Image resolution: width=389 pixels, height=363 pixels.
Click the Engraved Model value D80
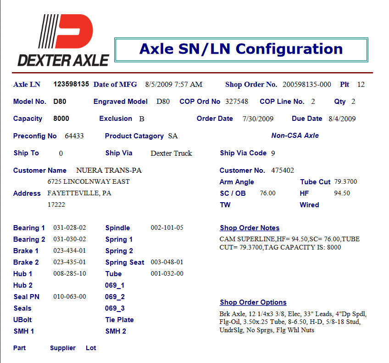click(163, 102)
